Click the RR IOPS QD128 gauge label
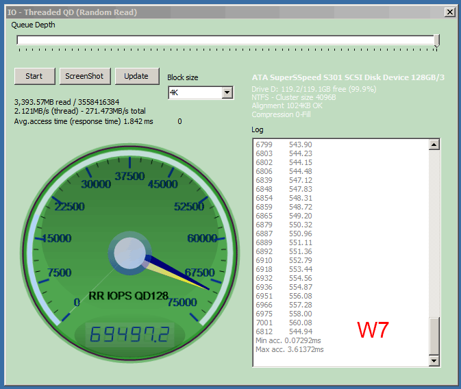Image resolution: width=461 pixels, height=389 pixels. 129,297
